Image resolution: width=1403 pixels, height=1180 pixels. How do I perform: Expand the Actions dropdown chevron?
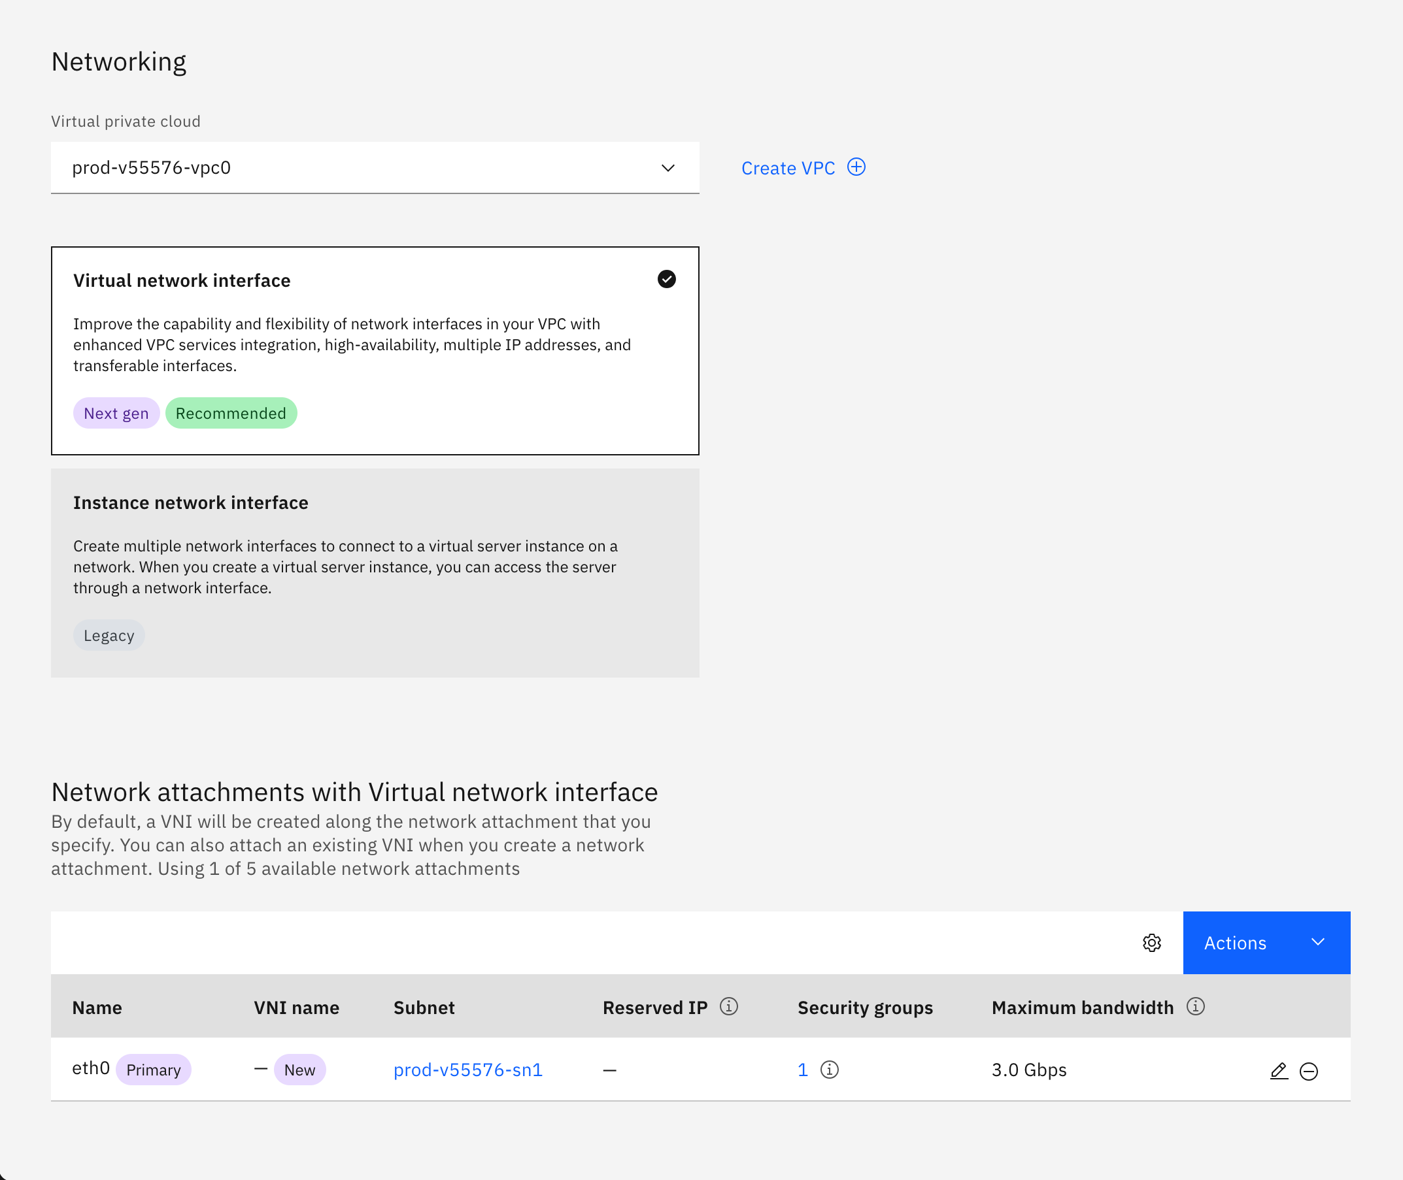tap(1317, 943)
